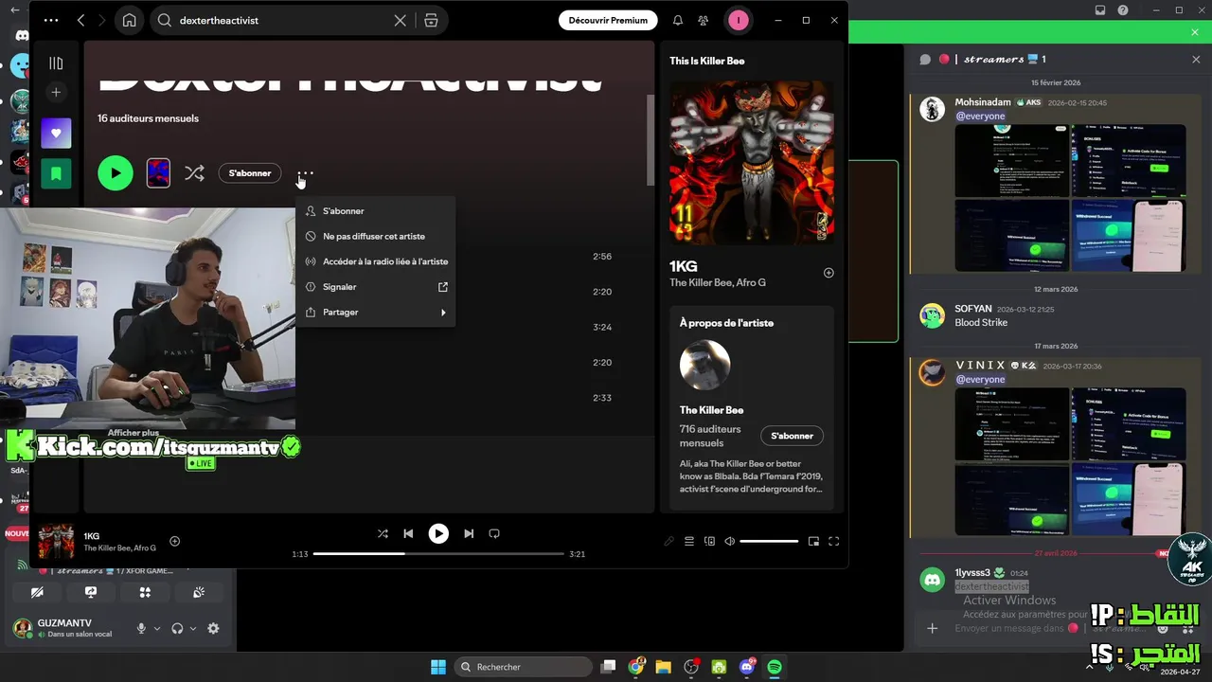Open the play queue icon
The width and height of the screenshot is (1212, 682).
[x=689, y=541]
